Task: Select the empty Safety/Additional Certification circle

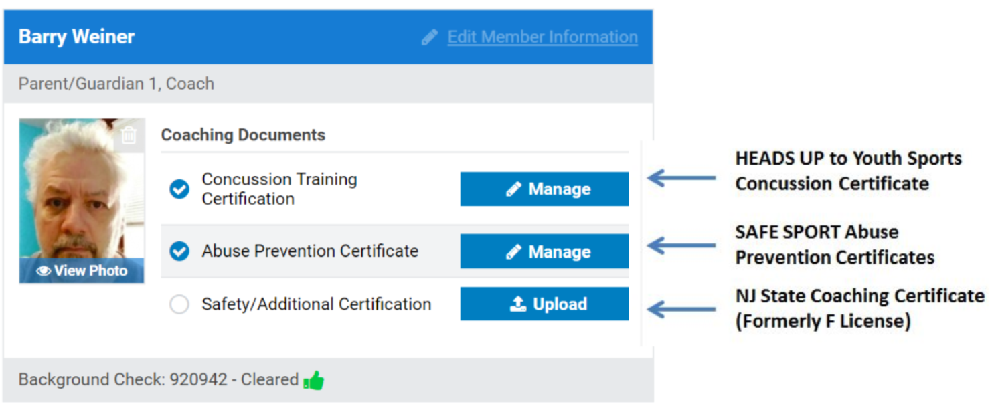Action: click(x=179, y=305)
